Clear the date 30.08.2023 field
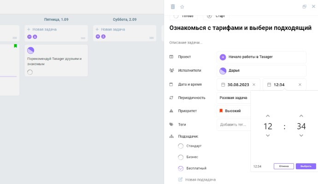The image size is (318, 184). pyautogui.click(x=253, y=85)
